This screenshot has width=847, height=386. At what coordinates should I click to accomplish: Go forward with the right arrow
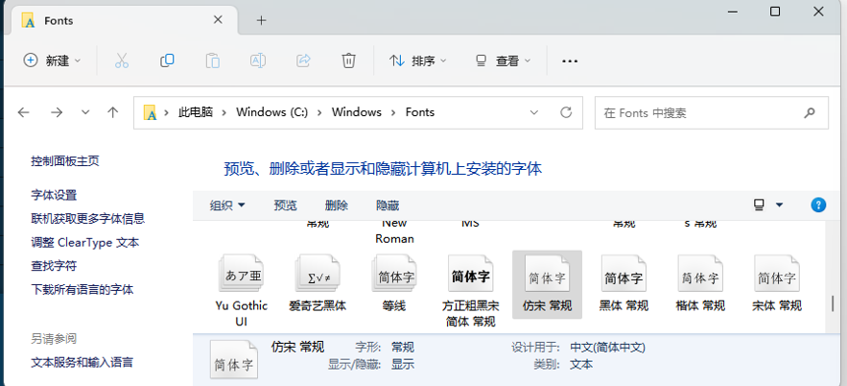click(57, 112)
